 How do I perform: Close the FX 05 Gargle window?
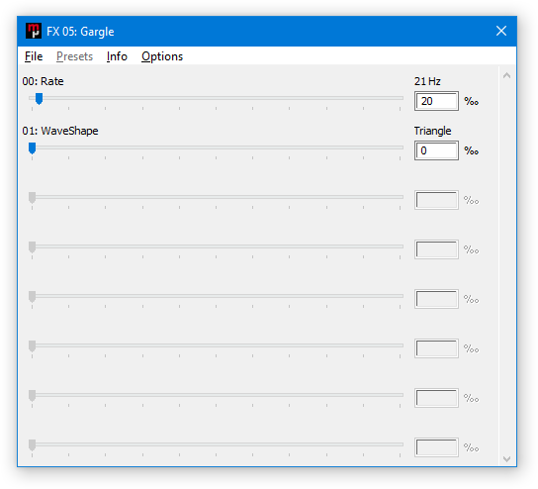tap(501, 31)
